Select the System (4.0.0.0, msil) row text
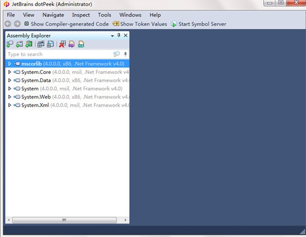Image resolution: width=306 pixels, height=237 pixels. click(72, 89)
